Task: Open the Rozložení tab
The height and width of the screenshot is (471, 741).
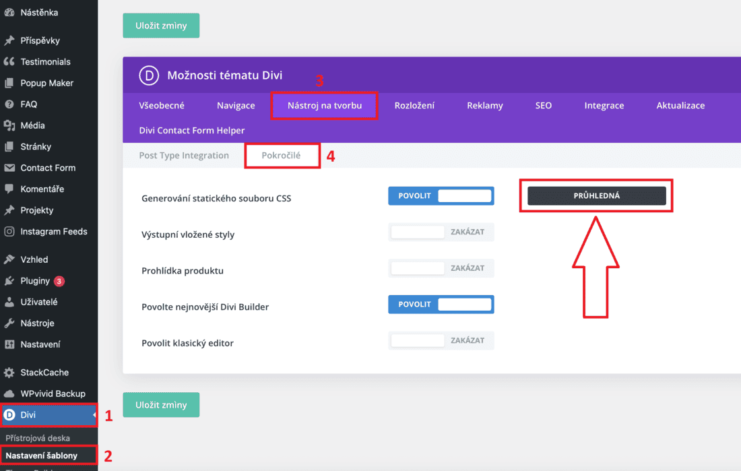Action: [x=414, y=106]
